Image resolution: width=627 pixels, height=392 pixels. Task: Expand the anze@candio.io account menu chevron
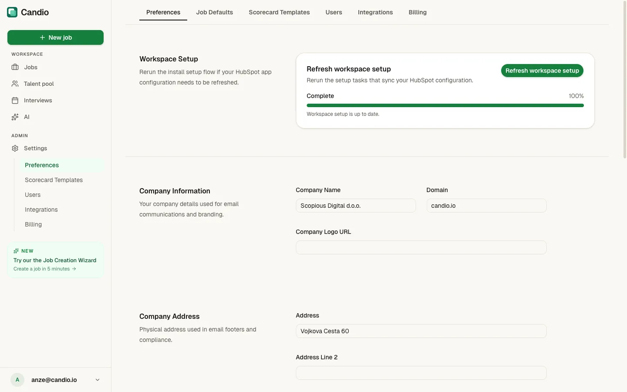(x=98, y=380)
